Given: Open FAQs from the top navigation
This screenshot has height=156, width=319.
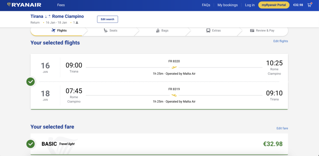Looking at the screenshot, I should pyautogui.click(x=206, y=5).
